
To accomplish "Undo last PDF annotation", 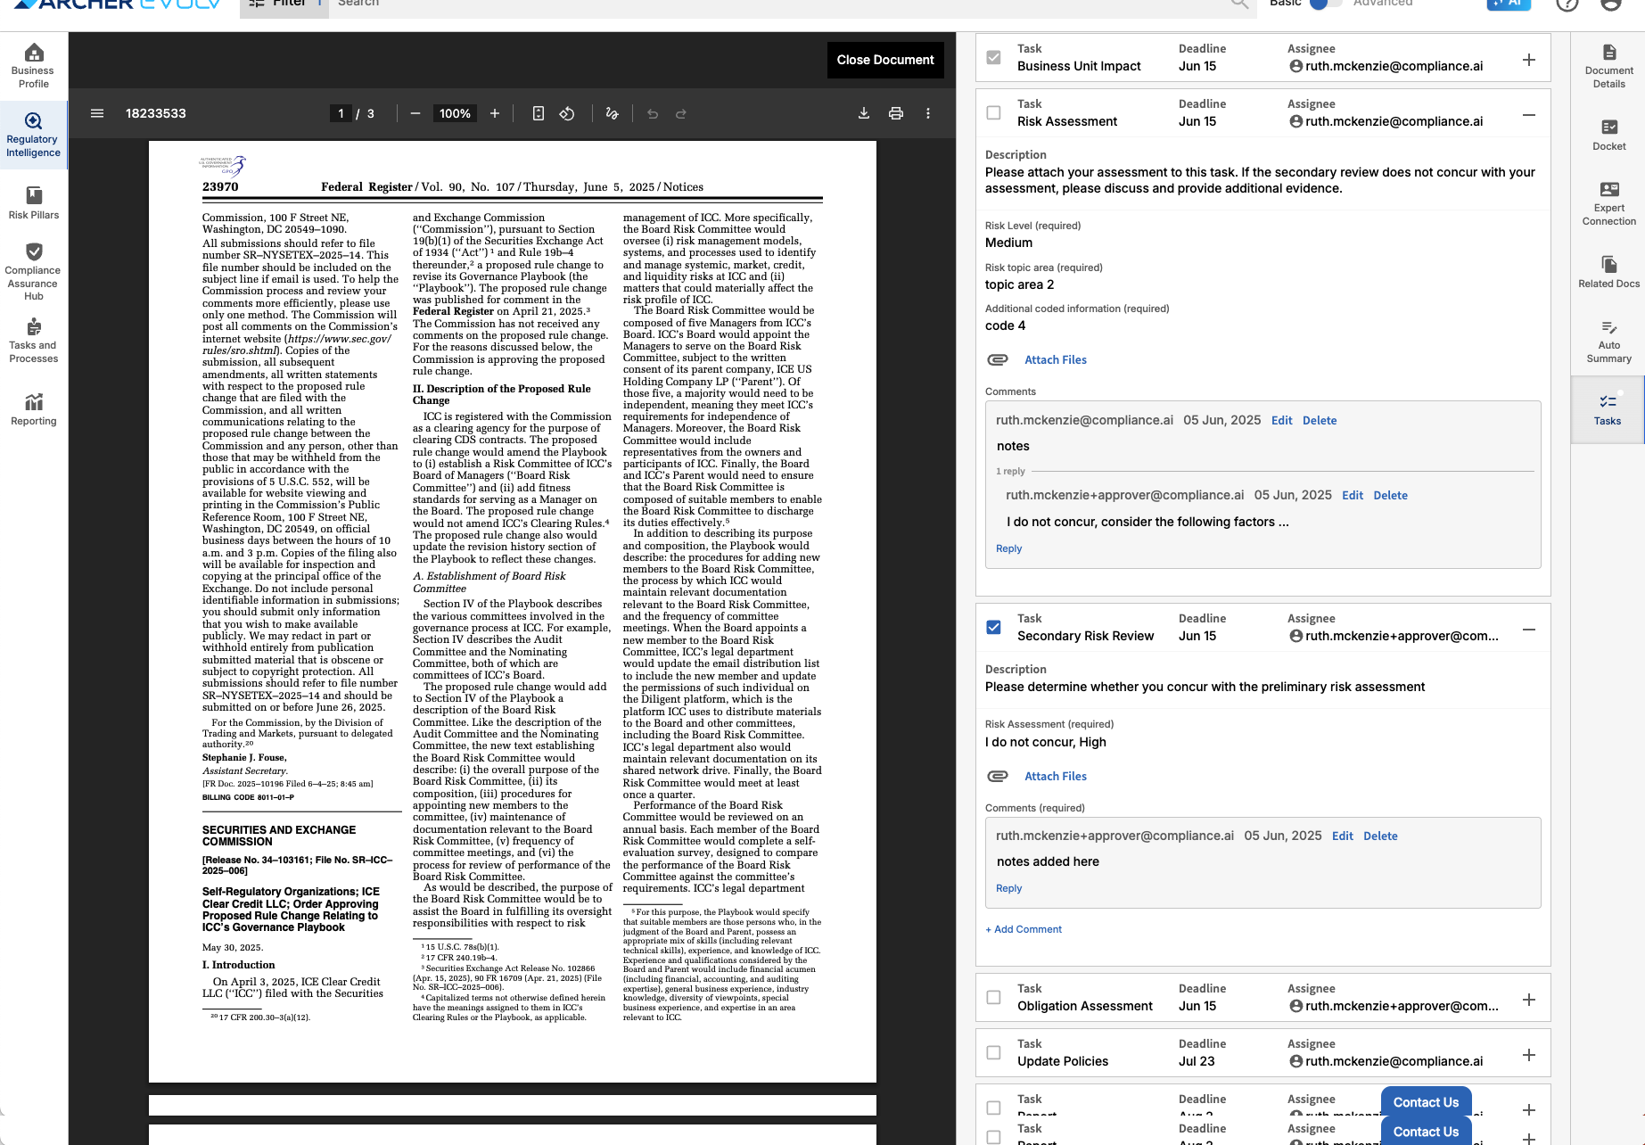I will point(653,113).
